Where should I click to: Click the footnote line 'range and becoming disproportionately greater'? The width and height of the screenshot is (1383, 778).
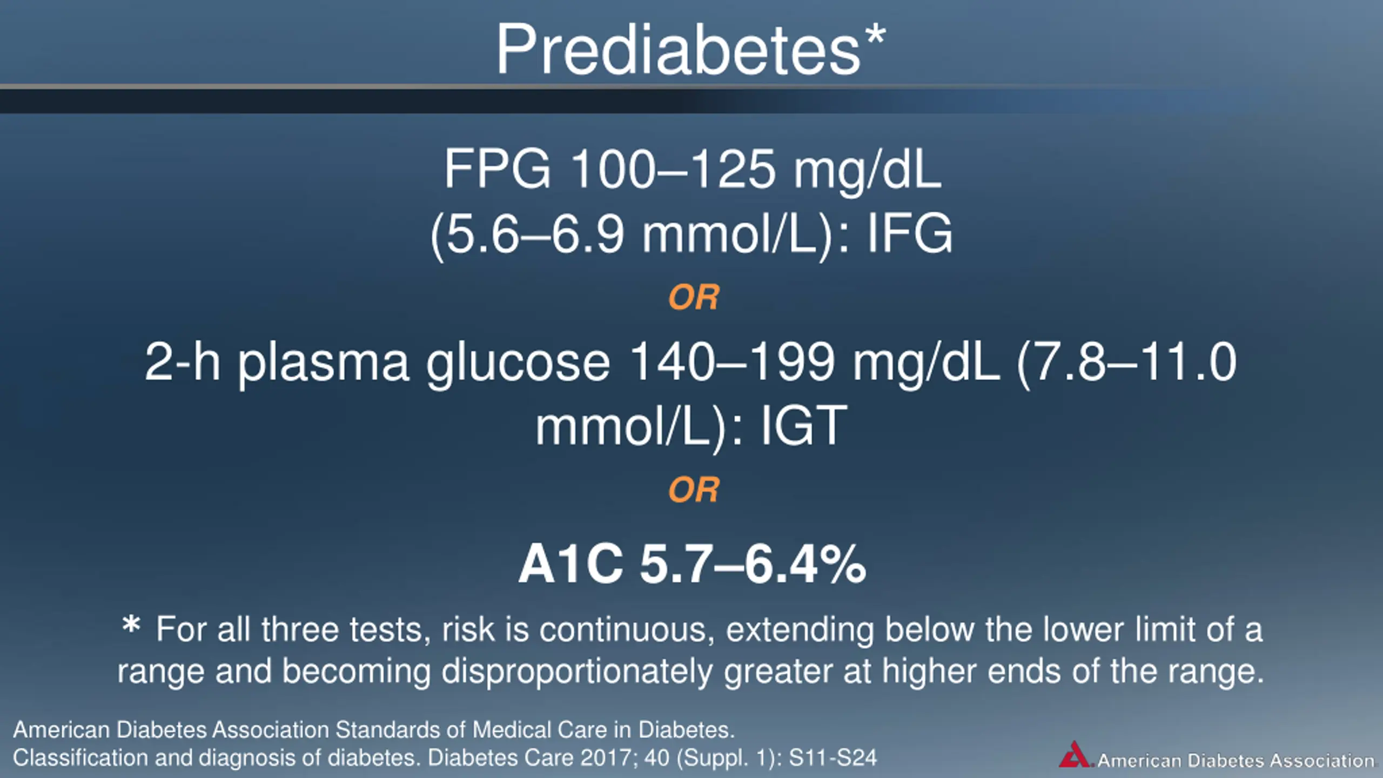(691, 671)
